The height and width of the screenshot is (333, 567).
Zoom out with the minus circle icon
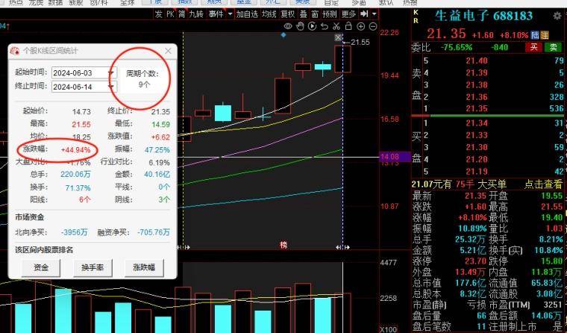[x=373, y=26]
